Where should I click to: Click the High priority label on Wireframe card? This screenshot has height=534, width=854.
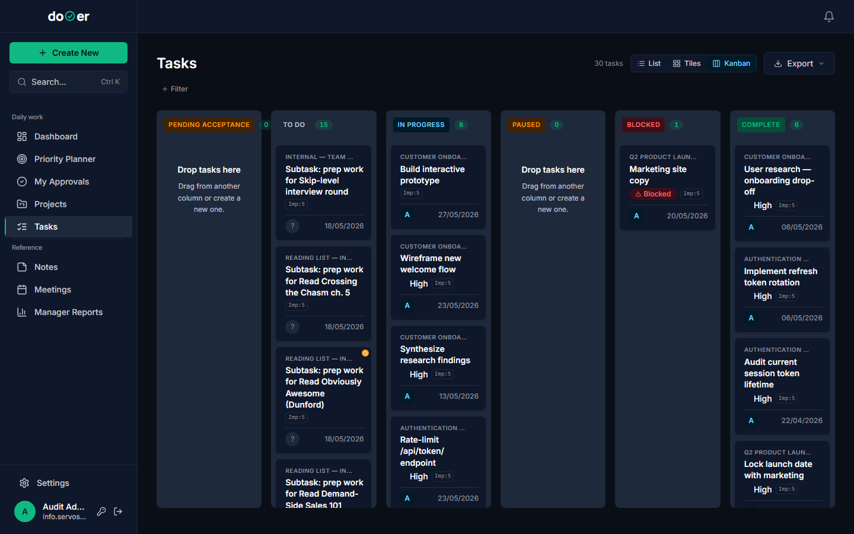click(419, 284)
